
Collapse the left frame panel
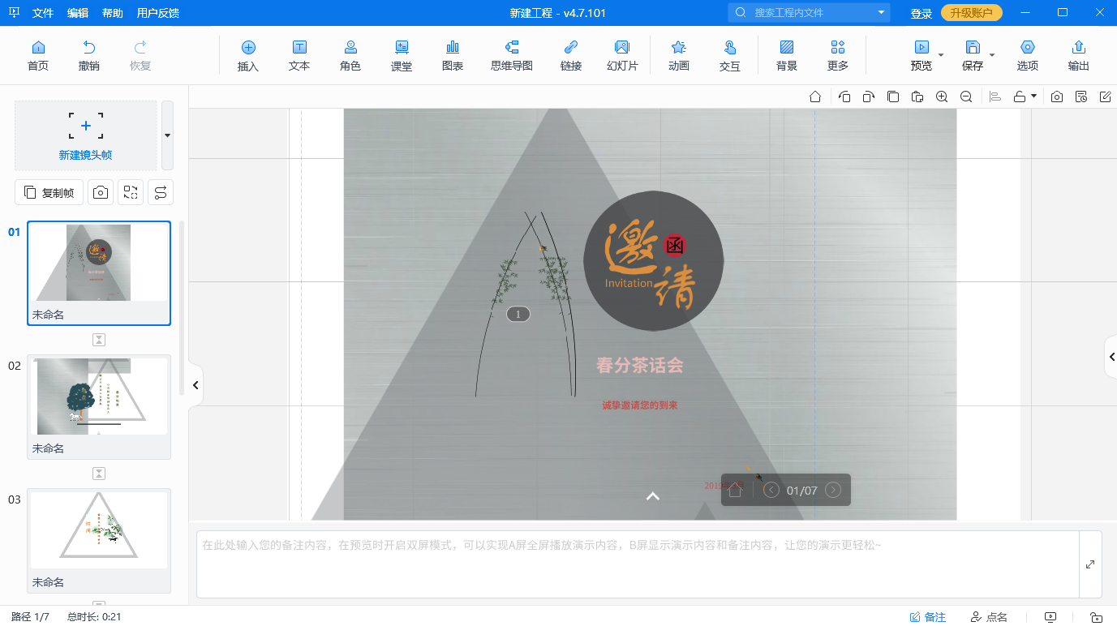click(x=195, y=385)
